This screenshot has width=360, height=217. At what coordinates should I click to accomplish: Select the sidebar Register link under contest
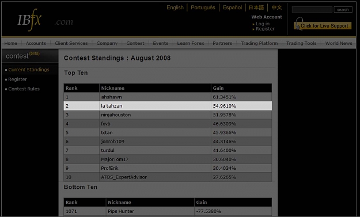[17, 79]
